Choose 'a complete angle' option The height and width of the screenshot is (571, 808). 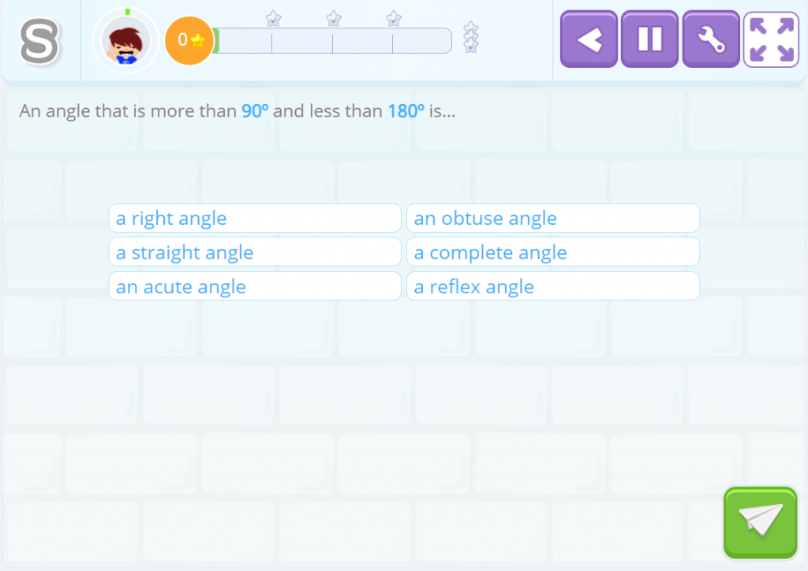(552, 252)
